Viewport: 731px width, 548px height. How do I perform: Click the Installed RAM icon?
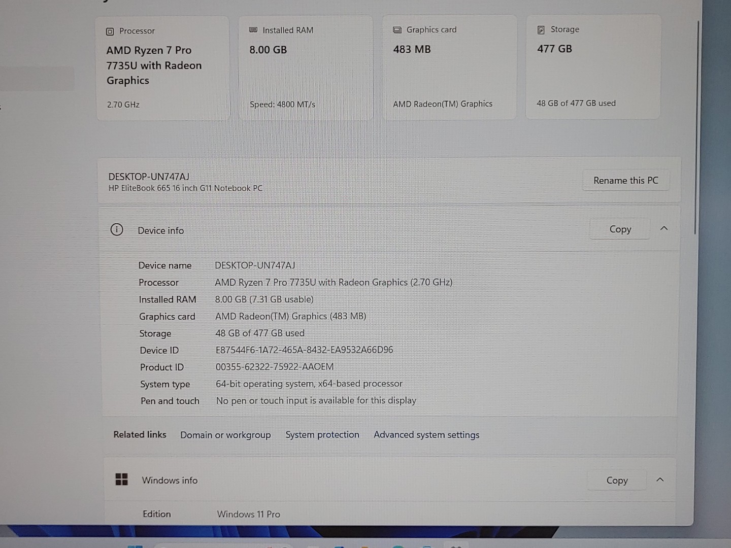coord(253,30)
